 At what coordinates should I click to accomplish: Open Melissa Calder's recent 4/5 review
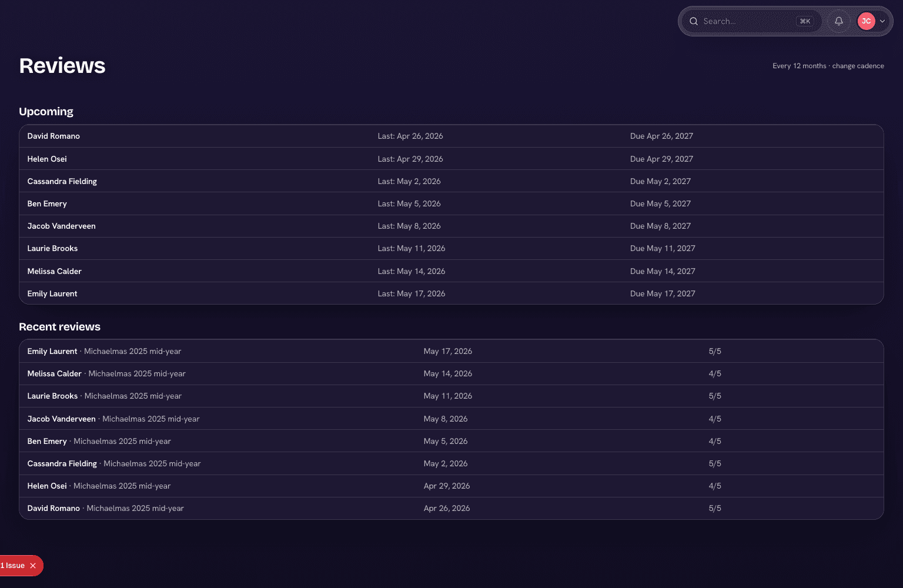[x=451, y=373]
